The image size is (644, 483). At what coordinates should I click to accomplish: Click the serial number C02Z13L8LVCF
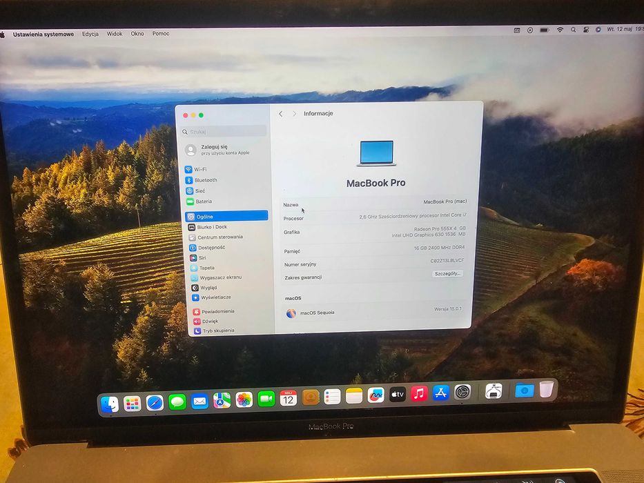[447, 261]
